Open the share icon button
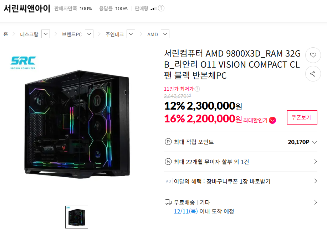The image size is (327, 232). pyautogui.click(x=313, y=74)
